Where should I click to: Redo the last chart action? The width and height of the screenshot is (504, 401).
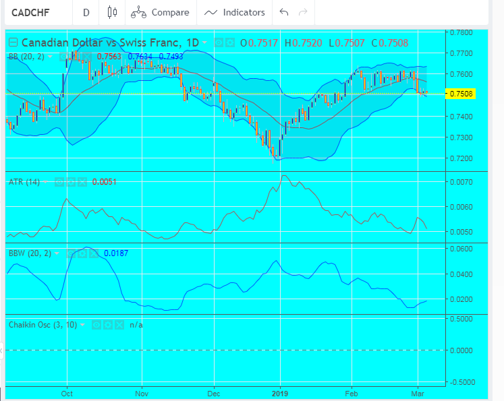(303, 12)
